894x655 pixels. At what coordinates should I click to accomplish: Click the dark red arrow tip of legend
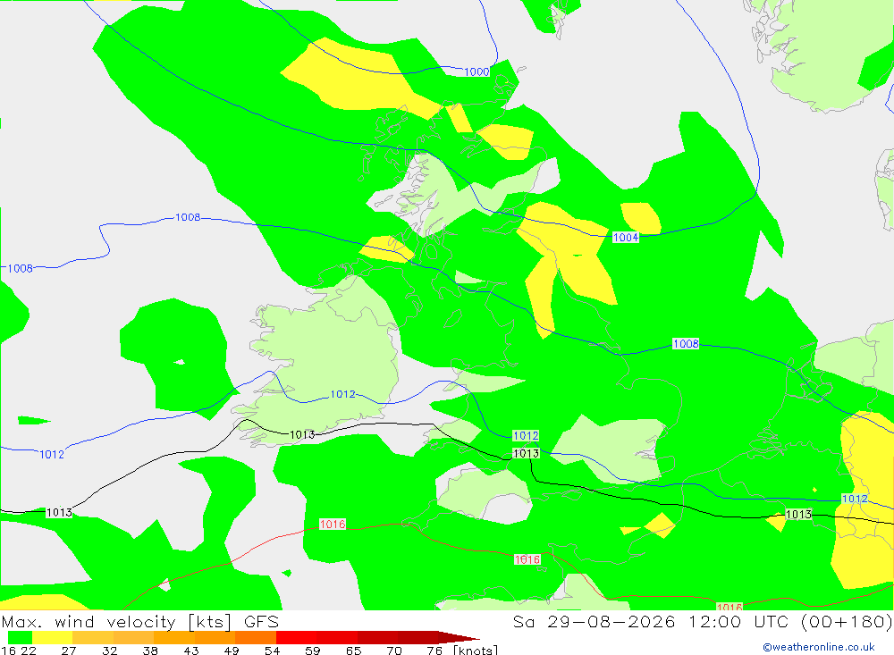[459, 637]
